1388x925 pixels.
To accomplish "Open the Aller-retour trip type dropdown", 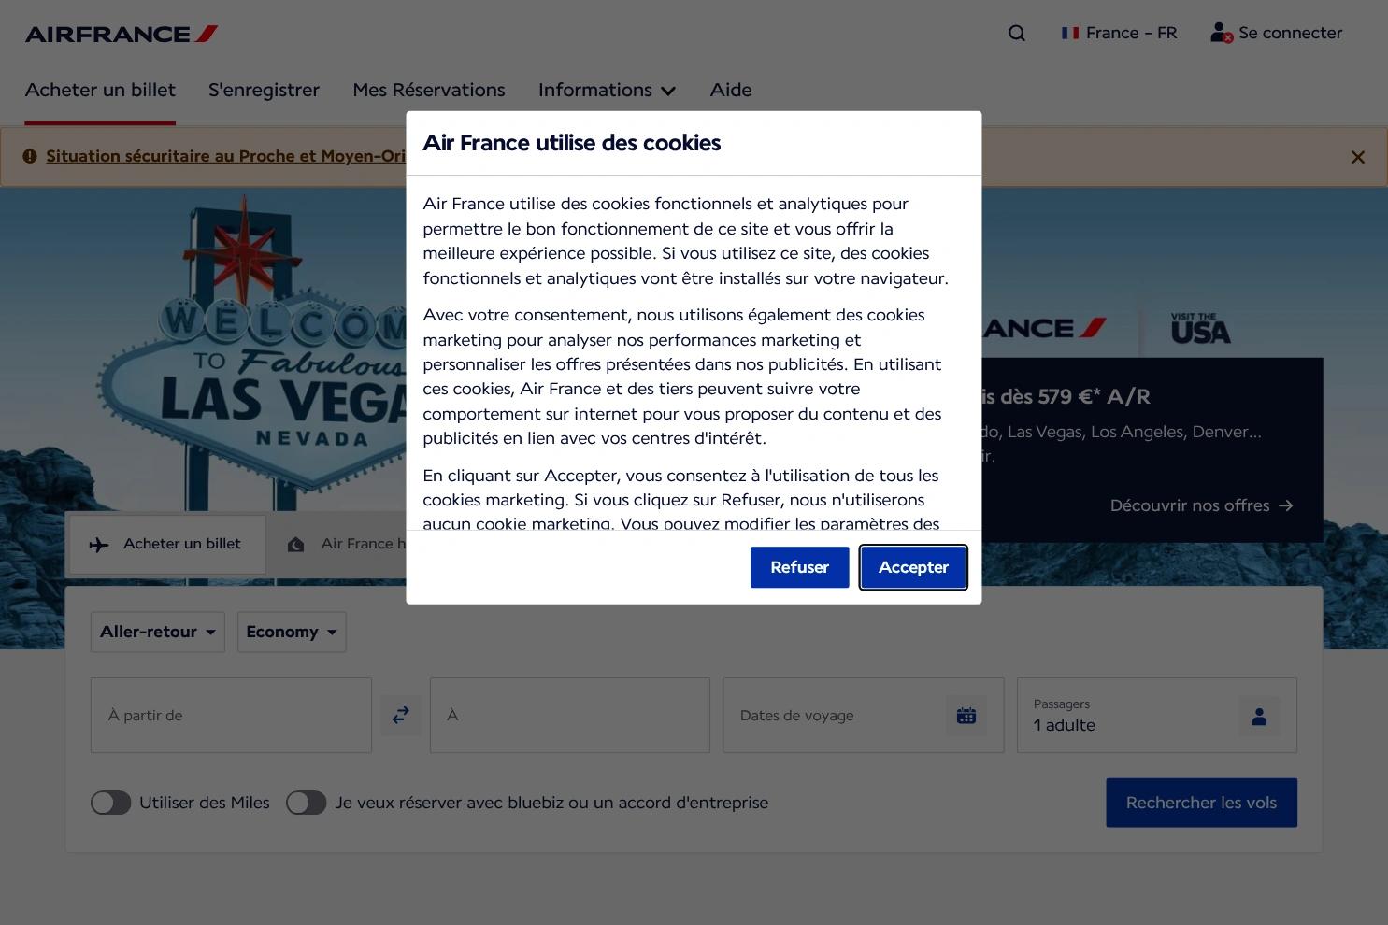I will [158, 632].
